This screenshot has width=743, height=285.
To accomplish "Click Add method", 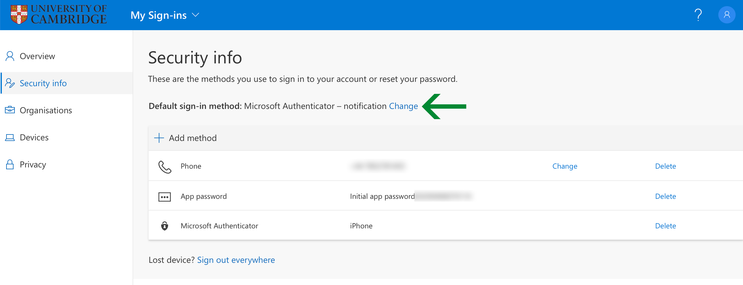I will 193,138.
